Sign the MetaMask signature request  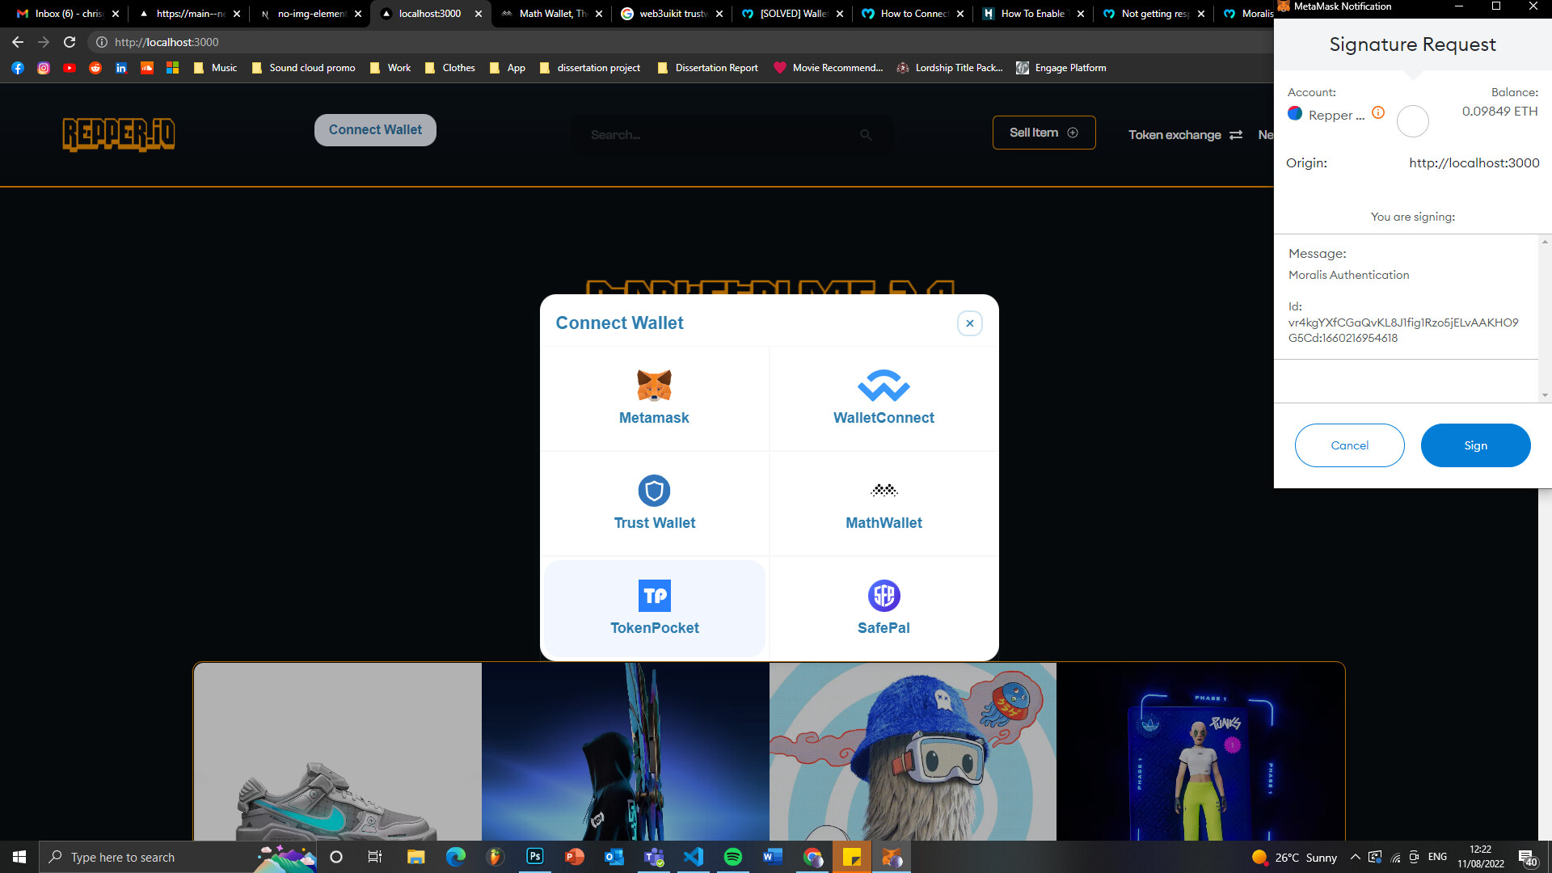pyautogui.click(x=1475, y=445)
